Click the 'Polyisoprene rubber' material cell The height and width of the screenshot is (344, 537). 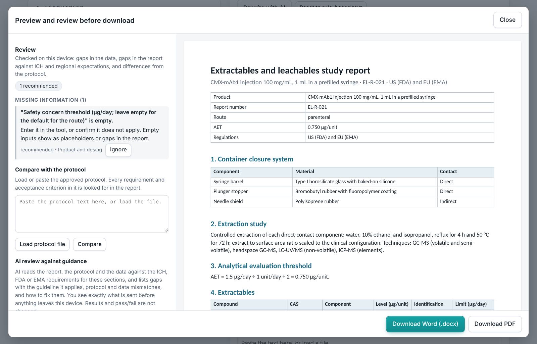point(365,202)
